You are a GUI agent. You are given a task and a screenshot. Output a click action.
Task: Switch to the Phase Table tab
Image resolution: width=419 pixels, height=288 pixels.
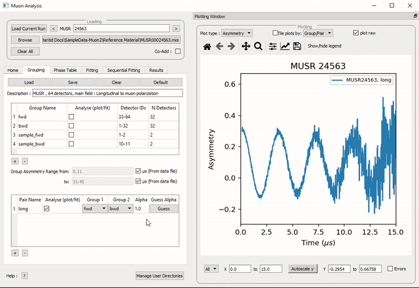click(x=65, y=70)
